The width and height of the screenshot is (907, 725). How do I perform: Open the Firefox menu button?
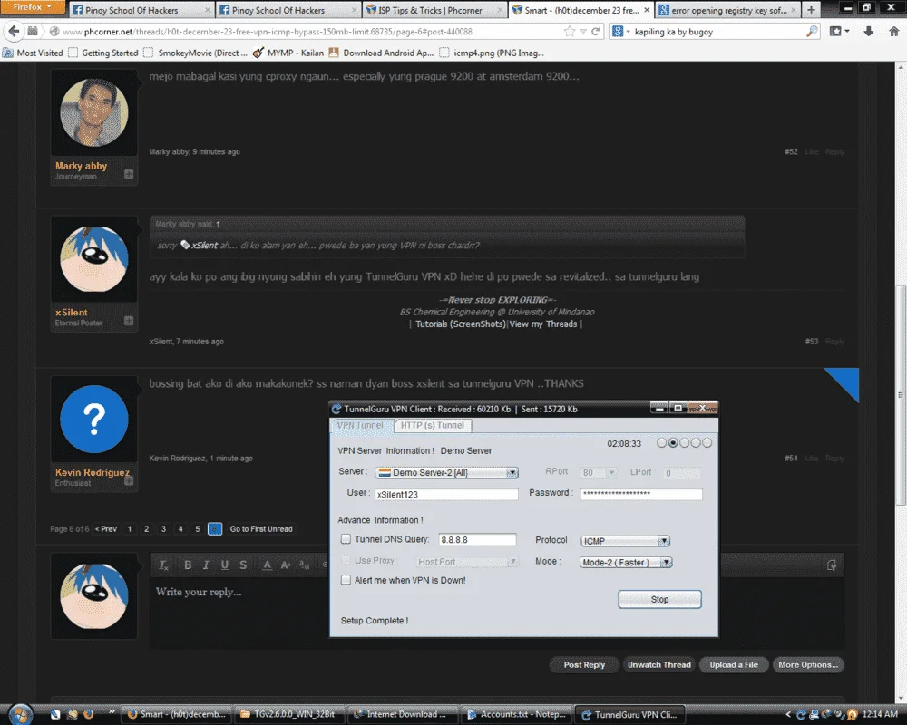(x=33, y=7)
